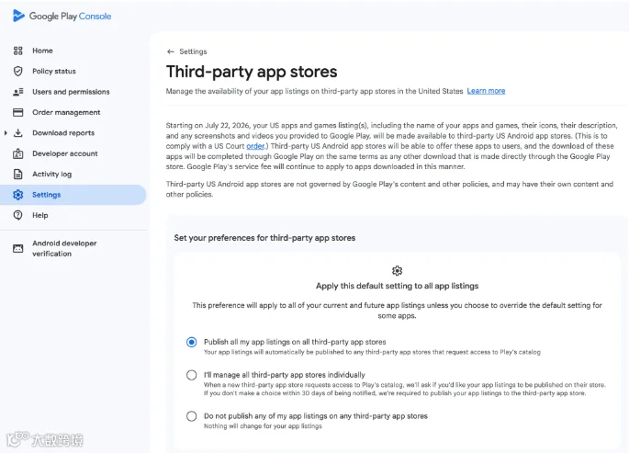Click the Google Play Console logo
This screenshot has height=453, width=629.
pos(62,16)
